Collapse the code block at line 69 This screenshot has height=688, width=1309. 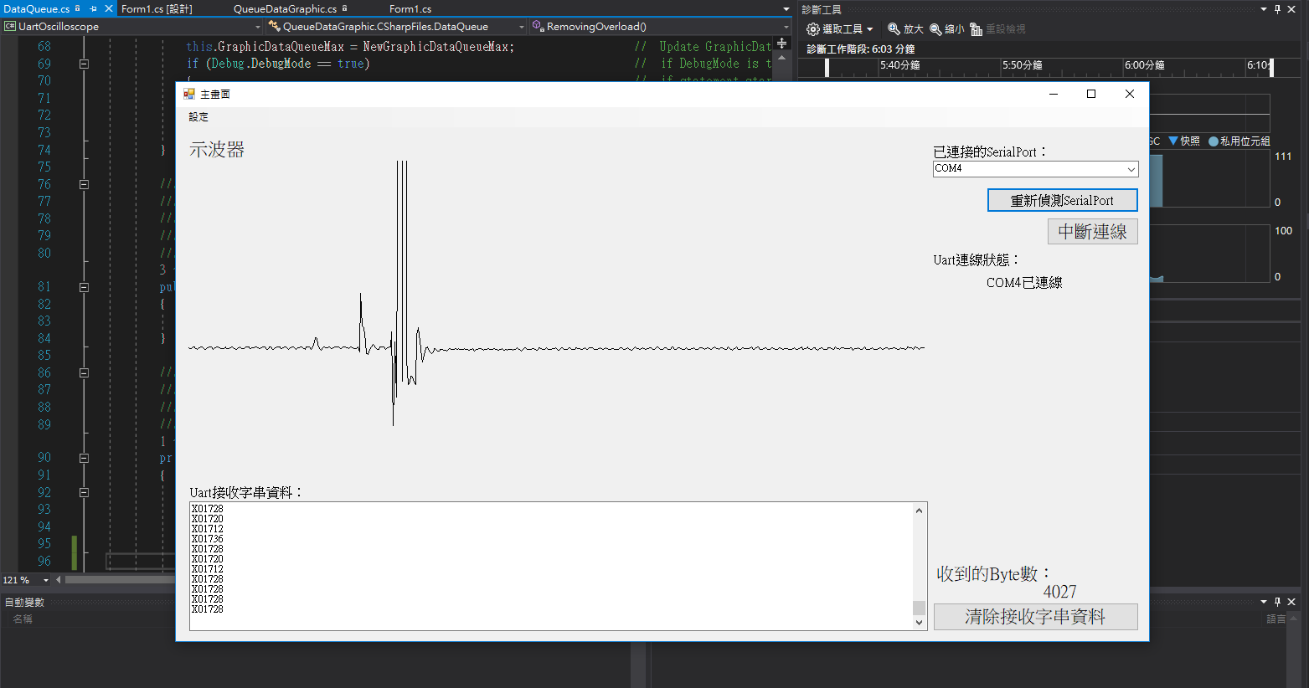click(84, 64)
